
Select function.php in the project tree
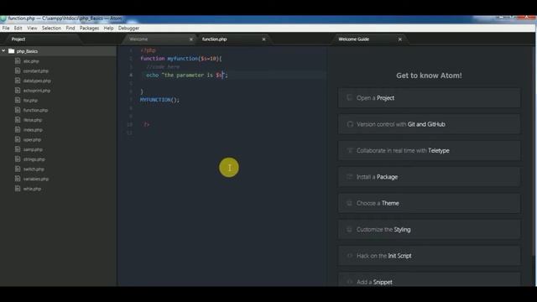(x=35, y=110)
